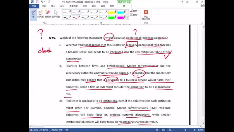This screenshot has width=234, height=132.
Task: Click the word 'wrong' in the question
Action: click(109, 38)
